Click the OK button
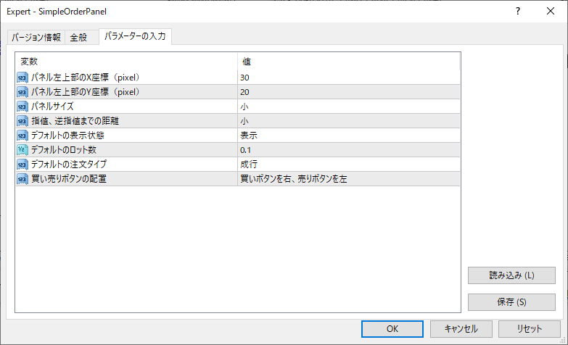The height and width of the screenshot is (345, 568). point(392,329)
